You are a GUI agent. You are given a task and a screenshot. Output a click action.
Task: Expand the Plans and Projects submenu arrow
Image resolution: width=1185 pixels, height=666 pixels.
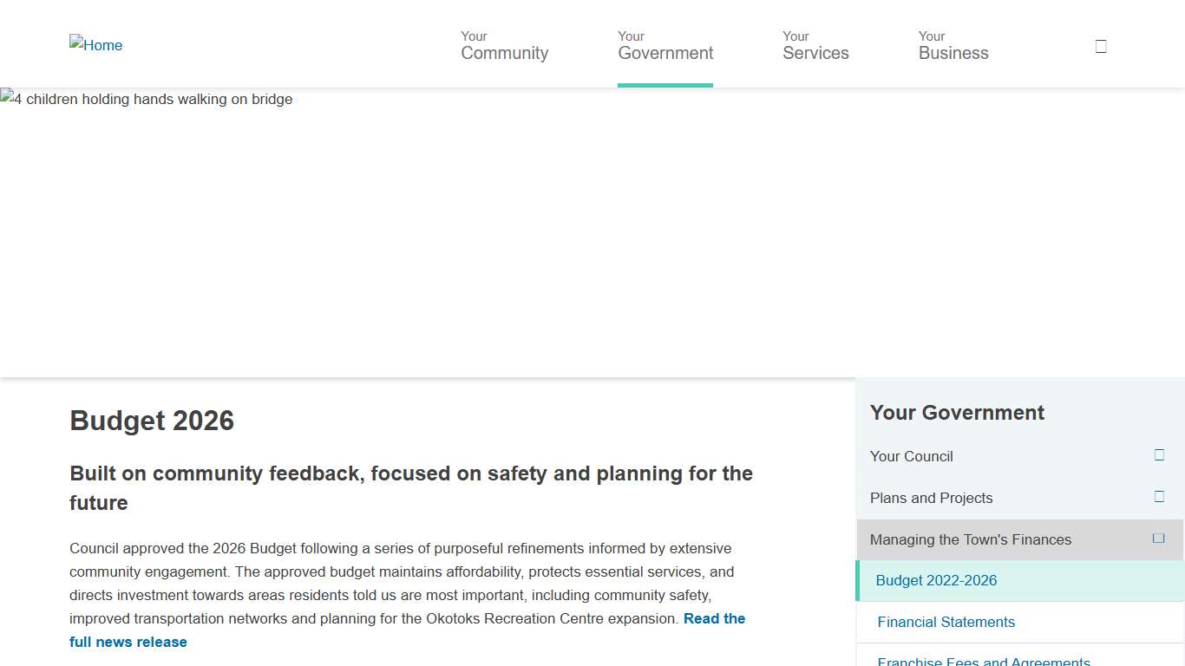(x=1159, y=497)
